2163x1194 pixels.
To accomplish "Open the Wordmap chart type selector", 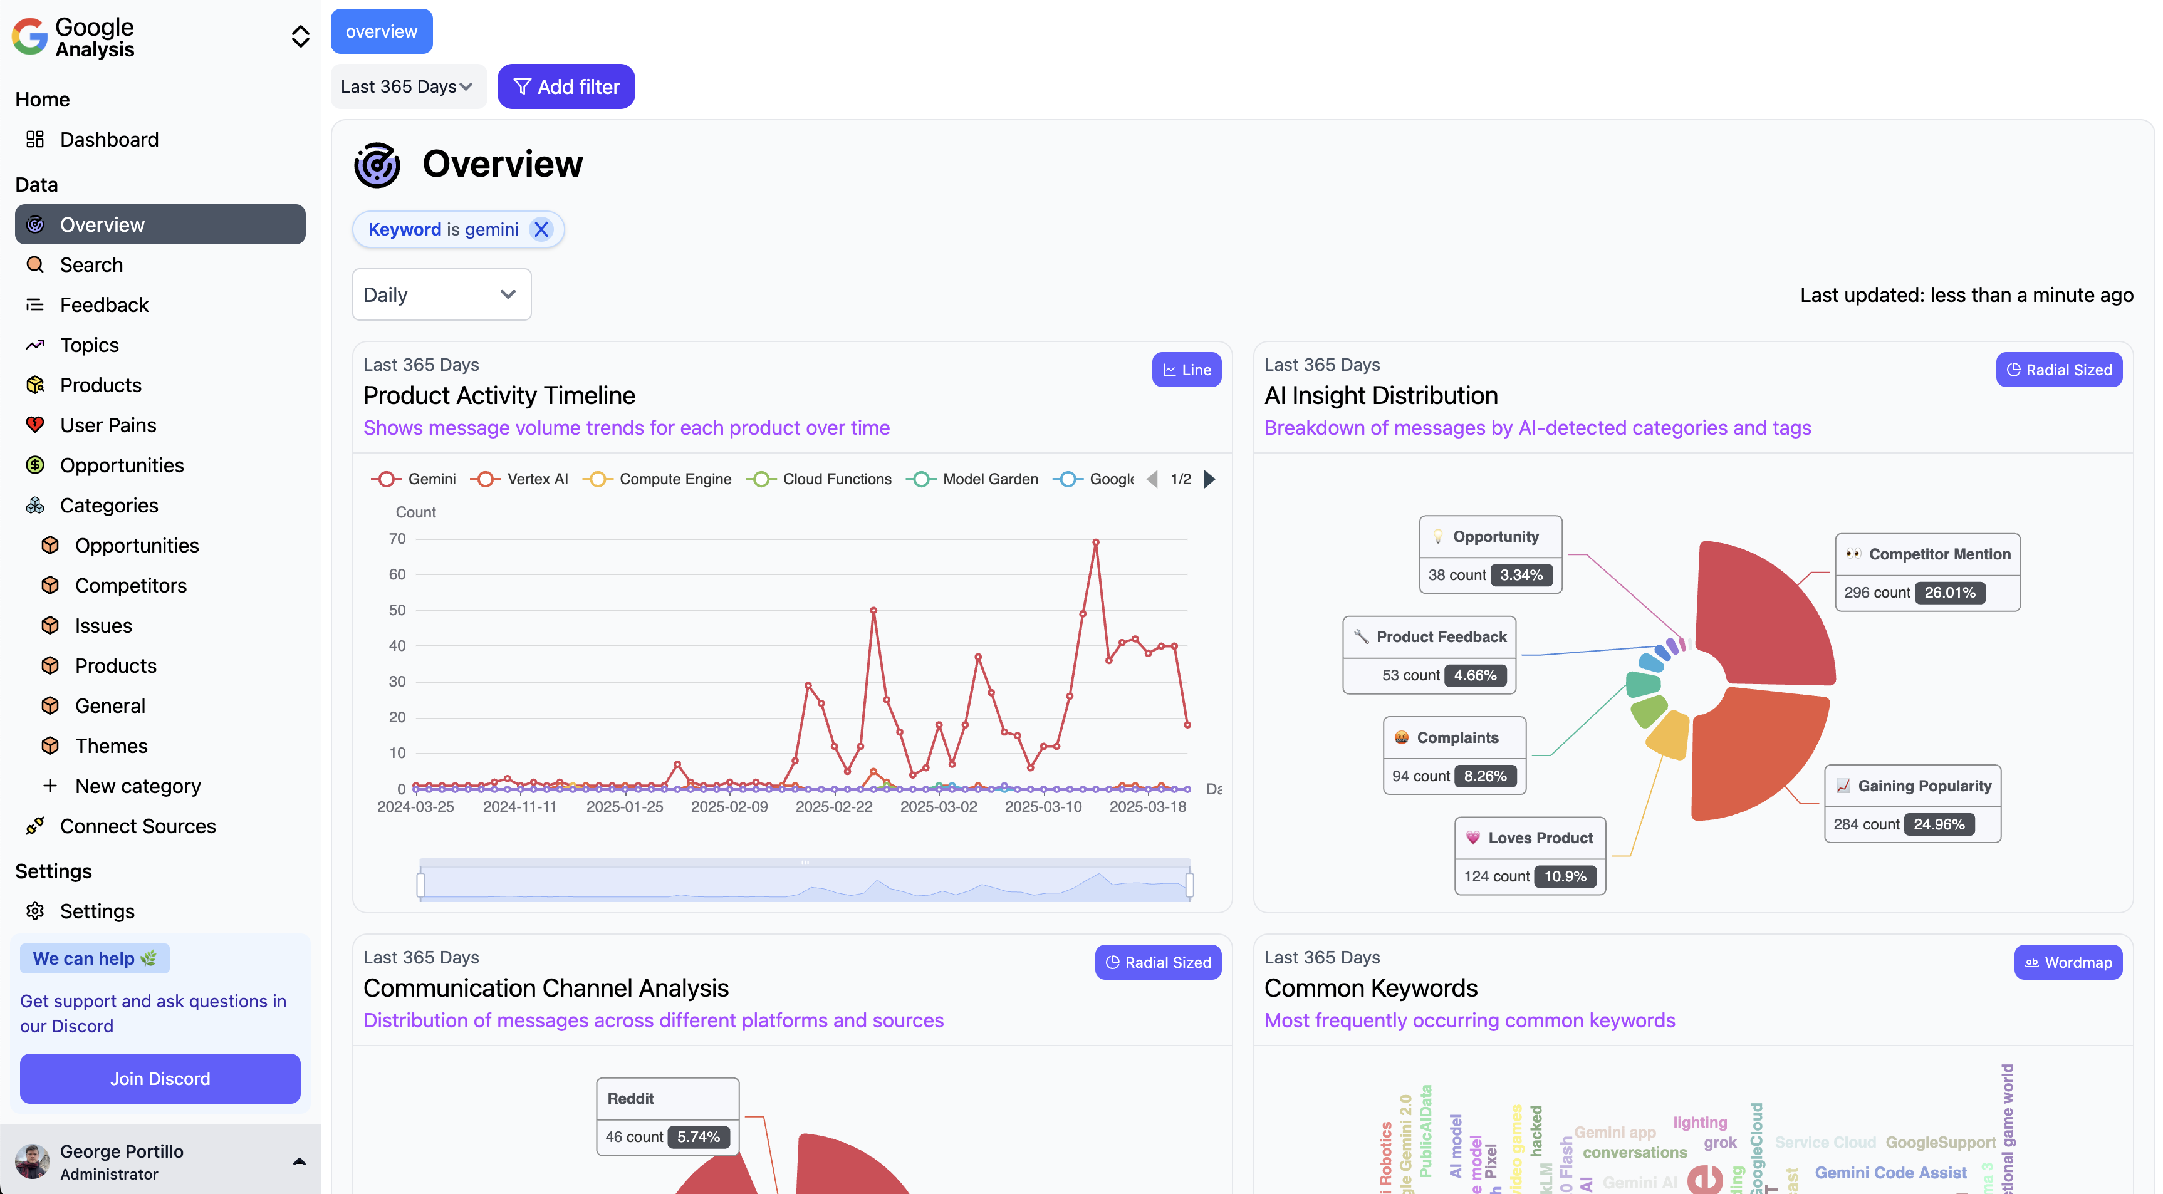I will [2068, 962].
